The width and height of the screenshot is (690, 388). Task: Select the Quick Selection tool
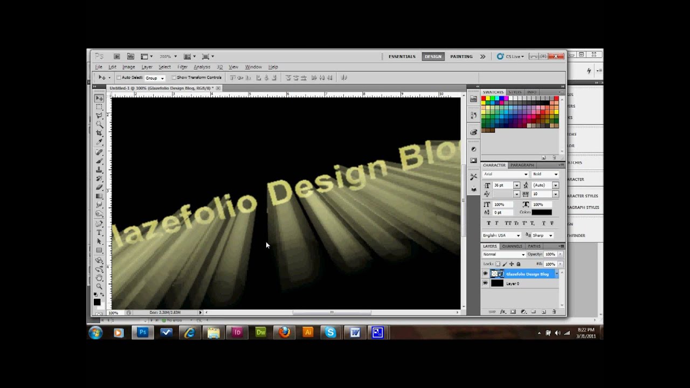coord(99,124)
